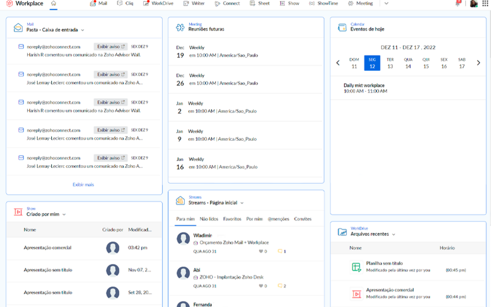The height and width of the screenshot is (307, 491).
Task: Select SAB 17 in the calendar
Action: 462,63
